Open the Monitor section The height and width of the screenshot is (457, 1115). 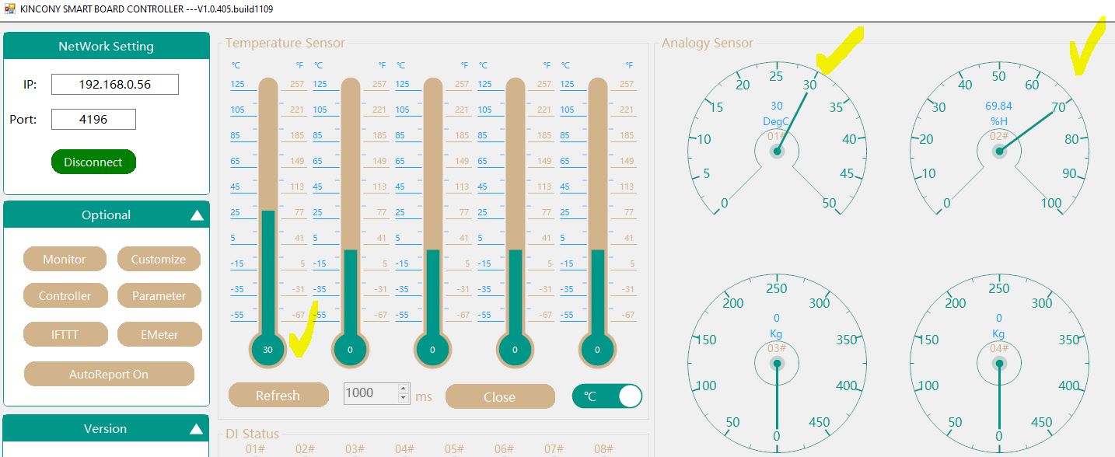coord(65,259)
